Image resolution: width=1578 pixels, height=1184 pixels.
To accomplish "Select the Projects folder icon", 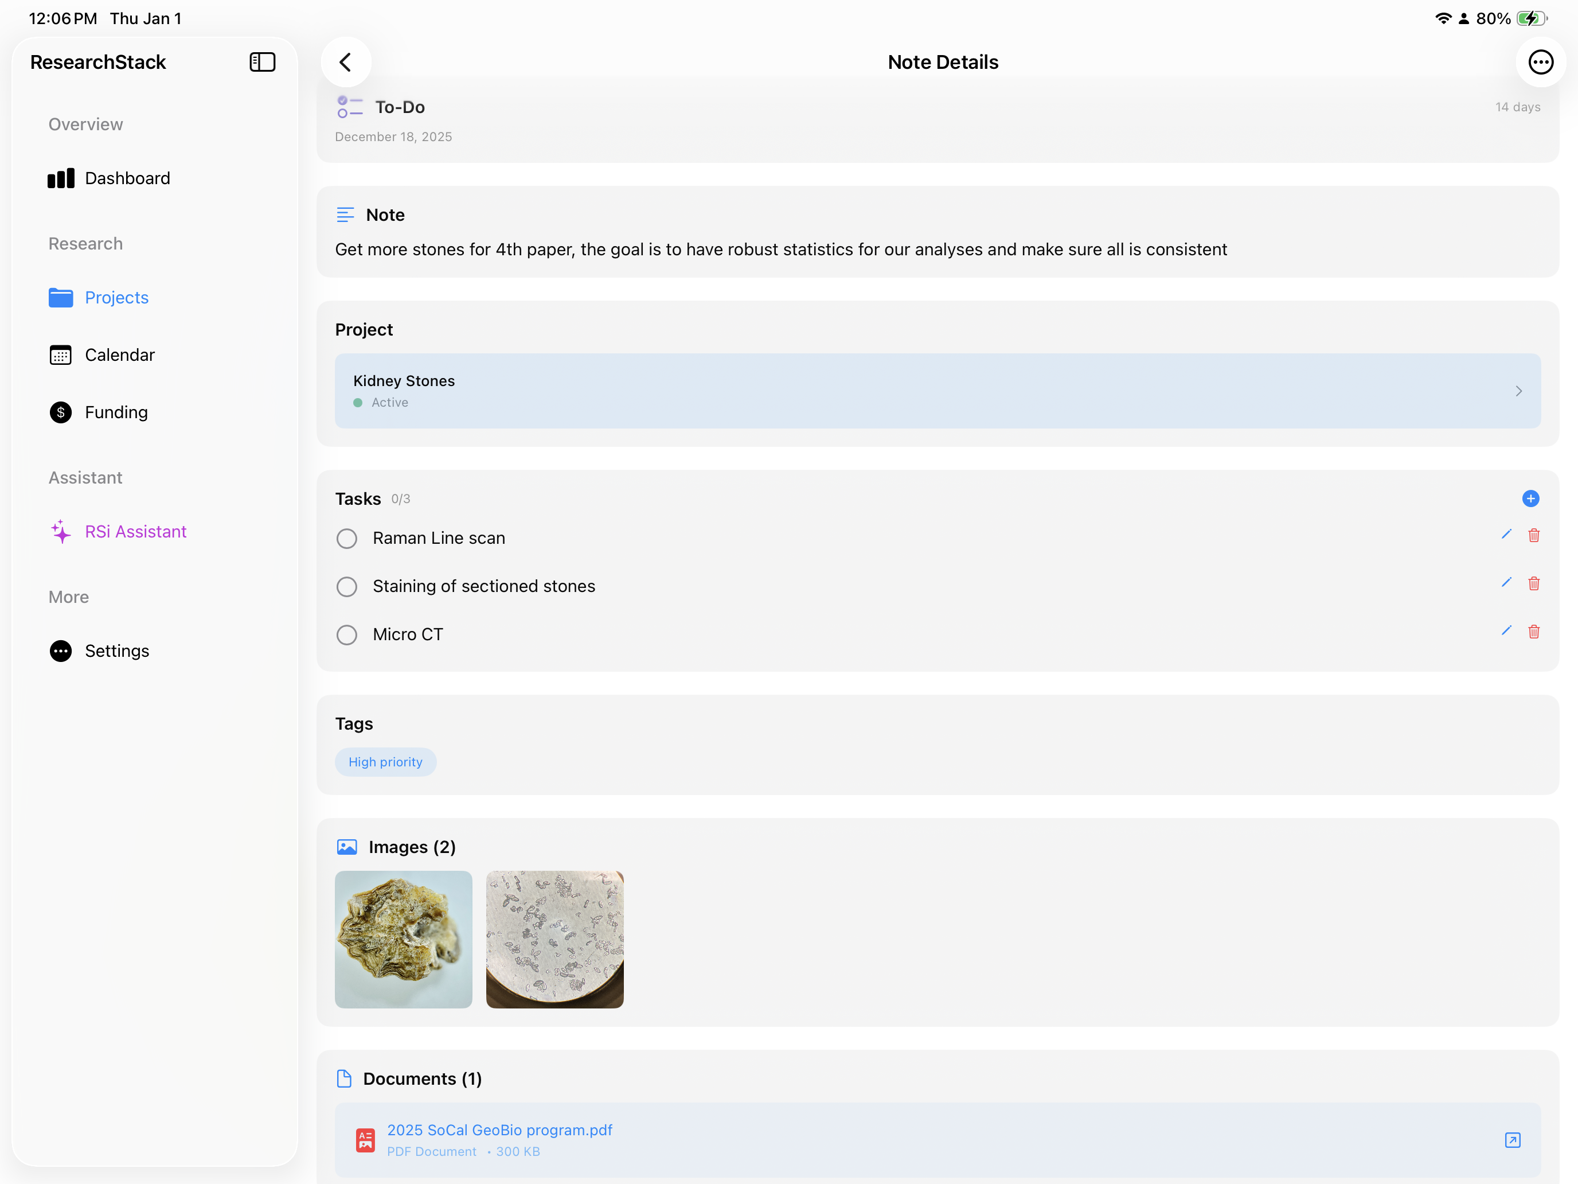I will tap(61, 298).
